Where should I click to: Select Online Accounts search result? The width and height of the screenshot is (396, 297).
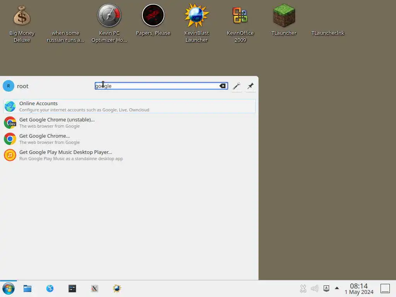point(129,106)
